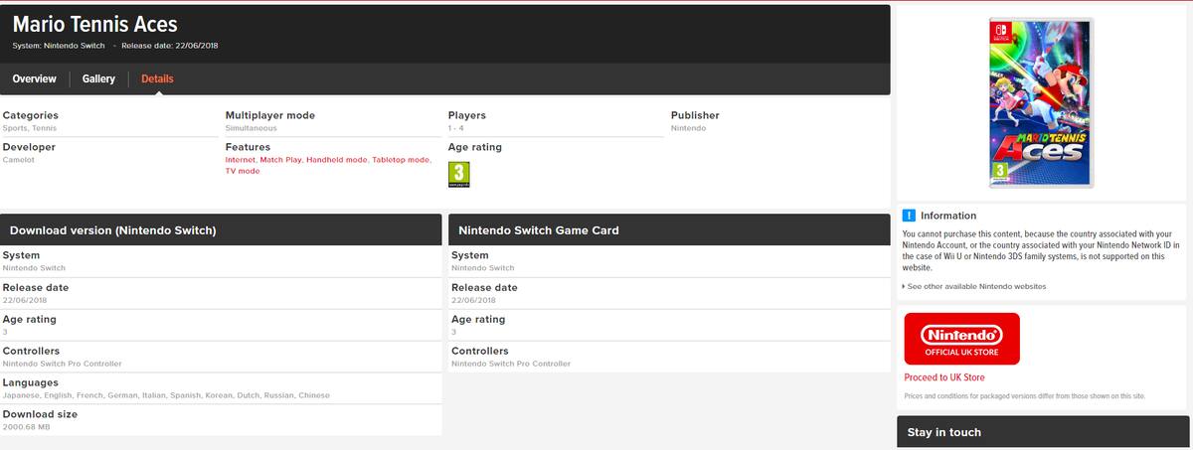Open the Handheld mode feature link
The height and width of the screenshot is (450, 1193).
[337, 159]
